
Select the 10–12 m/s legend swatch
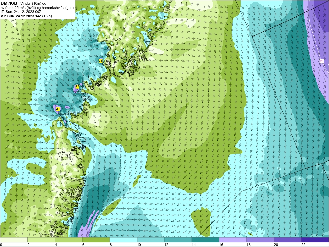click(x=151, y=240)
